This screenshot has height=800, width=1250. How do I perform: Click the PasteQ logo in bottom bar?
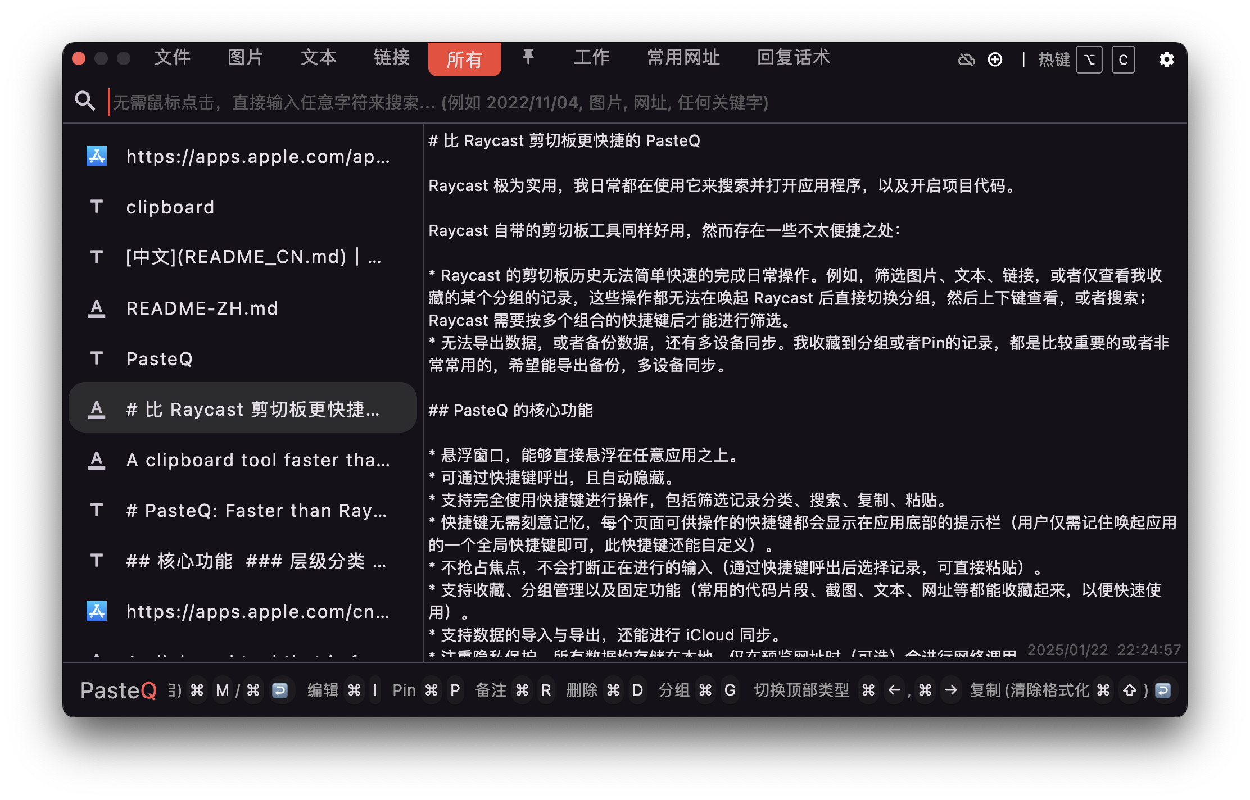pyautogui.click(x=119, y=690)
